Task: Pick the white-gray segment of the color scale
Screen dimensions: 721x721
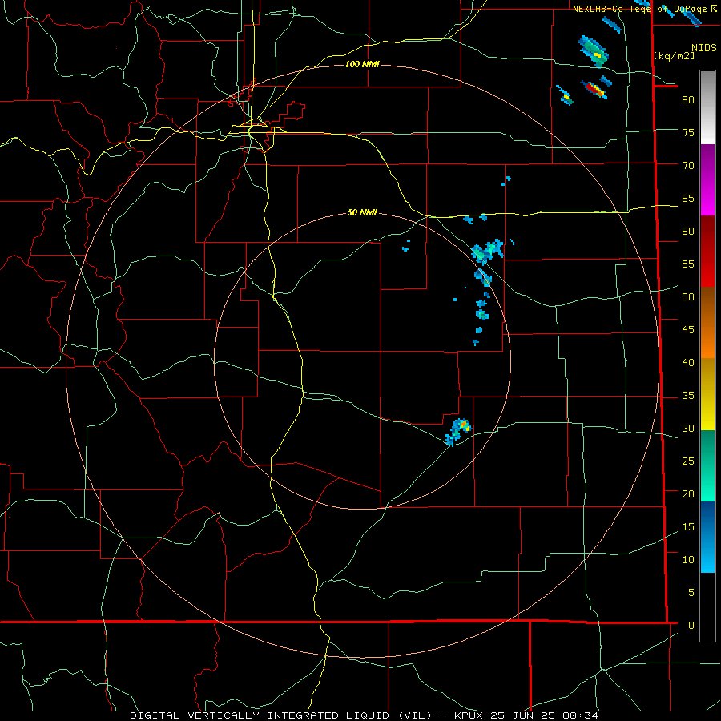Action: click(707, 107)
